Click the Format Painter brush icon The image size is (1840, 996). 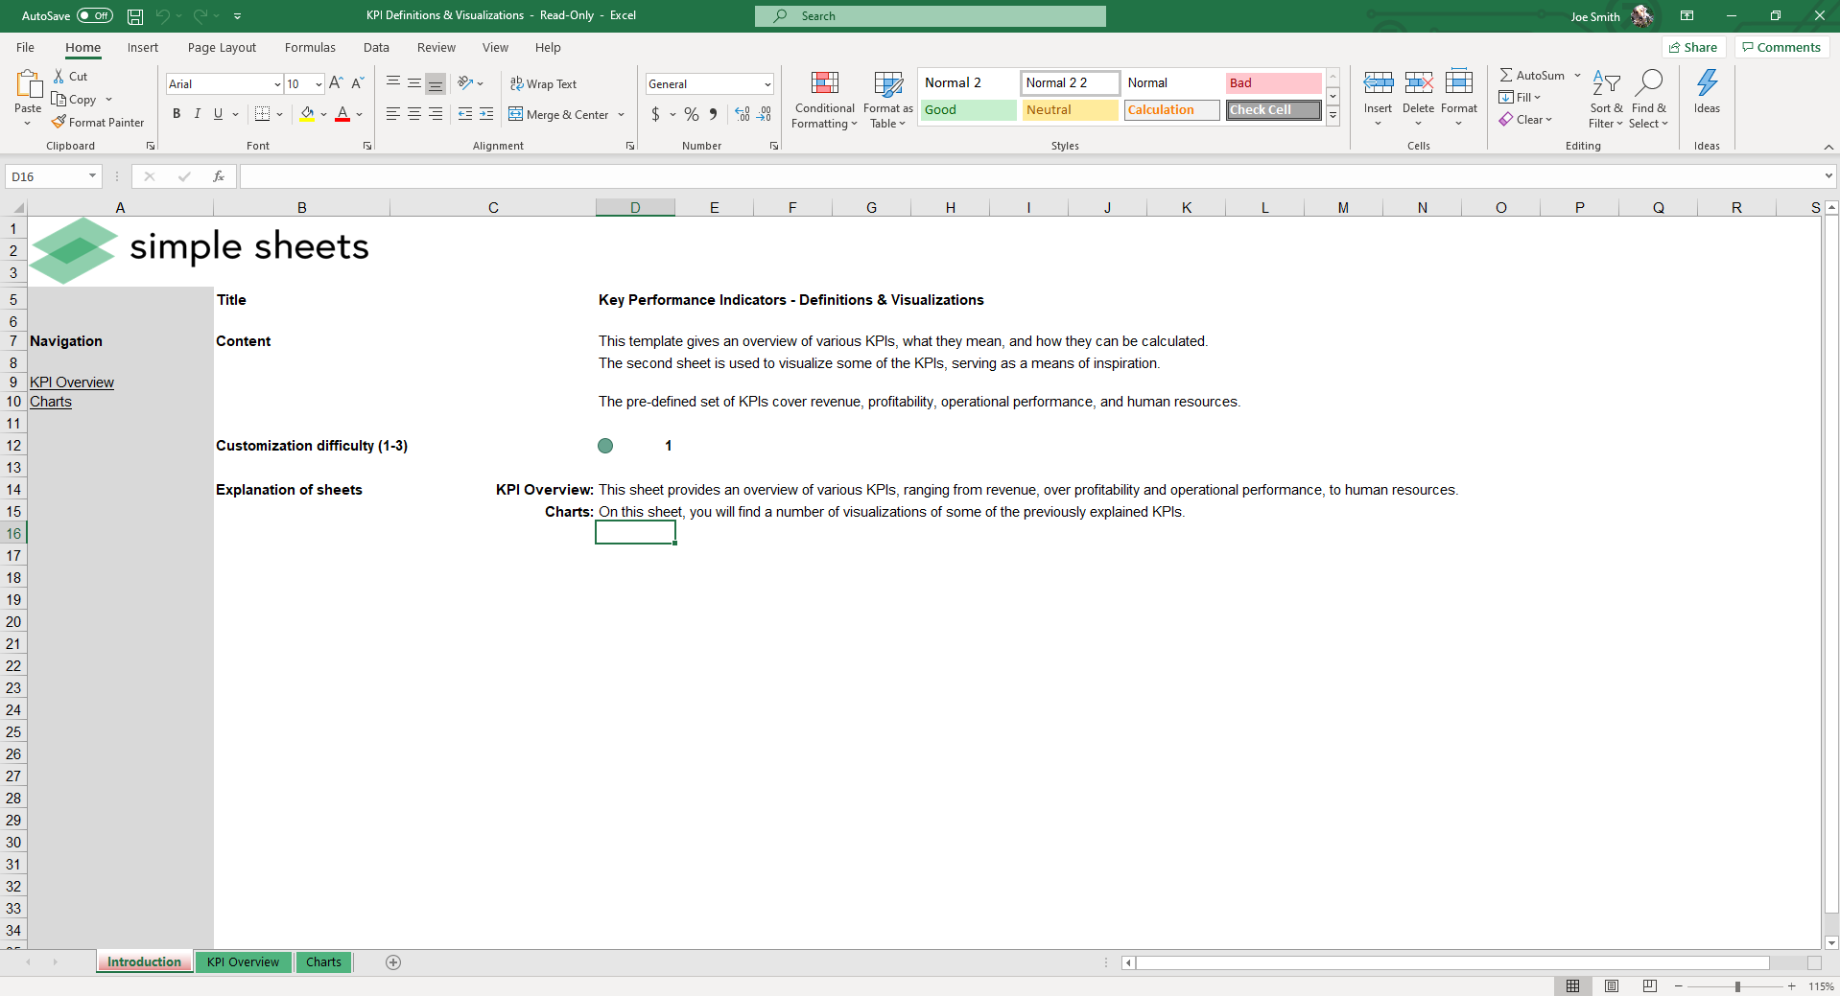(x=59, y=122)
